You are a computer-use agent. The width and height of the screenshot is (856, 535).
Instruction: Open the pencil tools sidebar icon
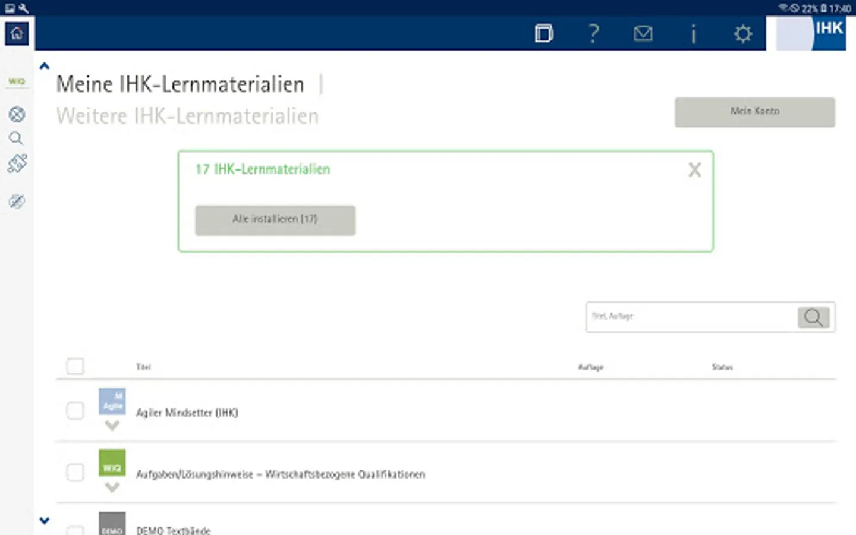click(x=17, y=163)
